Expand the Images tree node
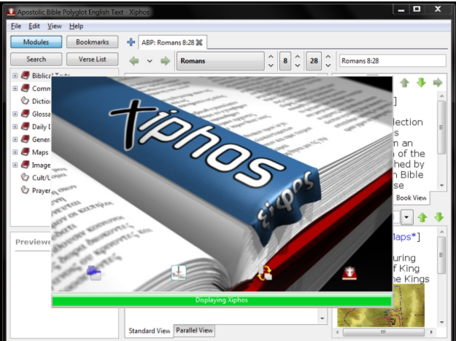456x341 pixels. pos(15,165)
